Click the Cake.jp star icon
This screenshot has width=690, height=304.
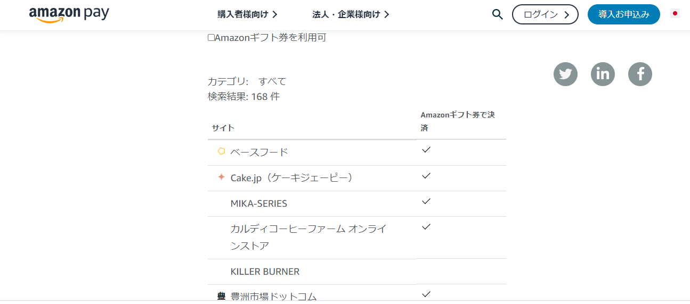click(221, 177)
